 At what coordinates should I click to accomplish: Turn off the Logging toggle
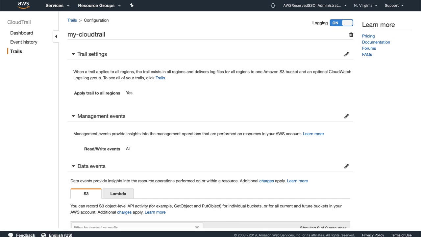click(x=341, y=23)
